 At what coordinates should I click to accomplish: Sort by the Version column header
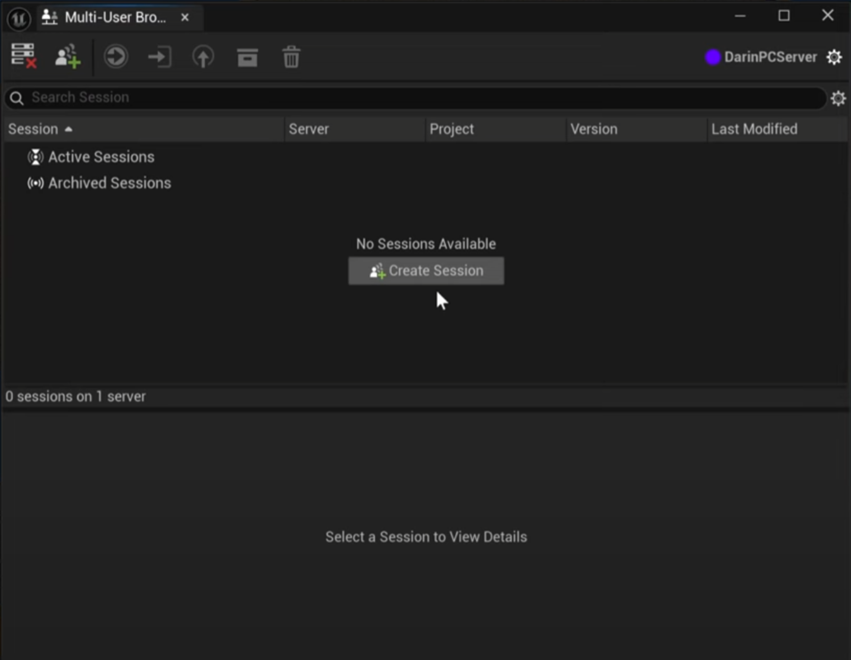click(637, 129)
